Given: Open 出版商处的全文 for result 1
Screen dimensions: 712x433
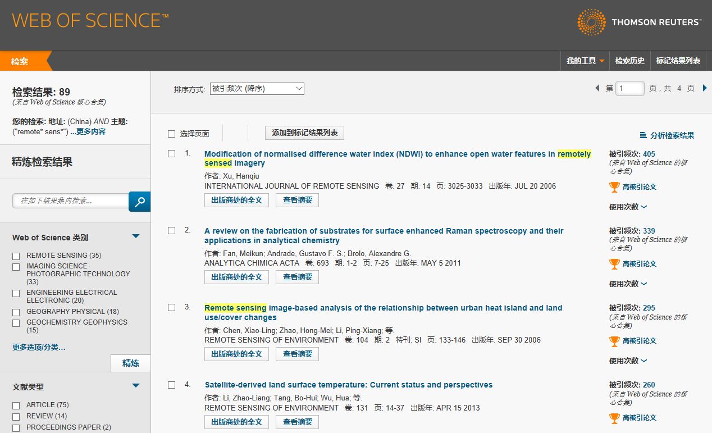Looking at the screenshot, I should coord(236,200).
